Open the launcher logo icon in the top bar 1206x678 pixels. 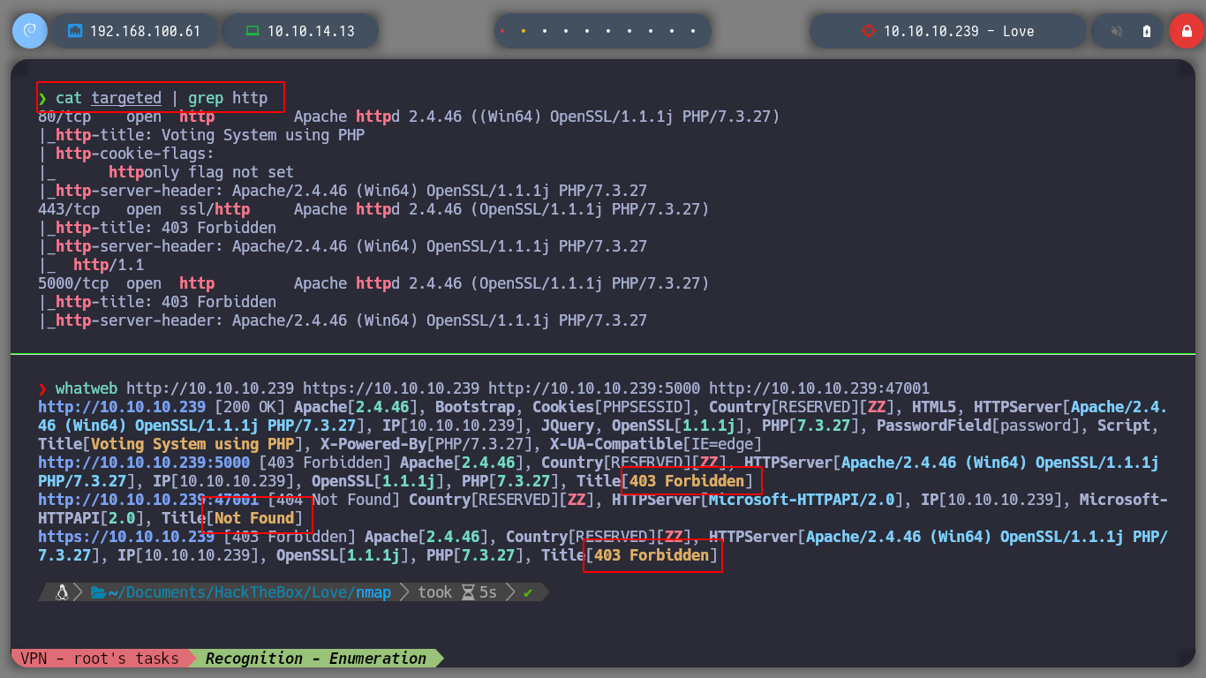29,31
